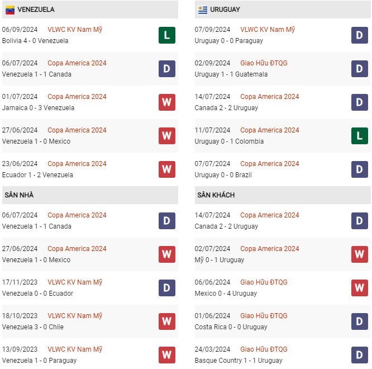Click the Uruguay flag icon
This screenshot has width=372, height=369.
point(202,10)
